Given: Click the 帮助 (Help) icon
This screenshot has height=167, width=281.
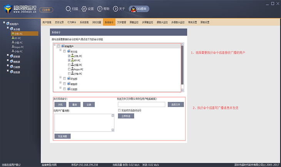Looking at the screenshot, I should (100, 9).
